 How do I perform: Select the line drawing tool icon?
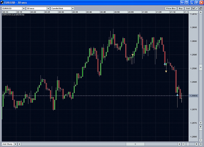[197, 8]
